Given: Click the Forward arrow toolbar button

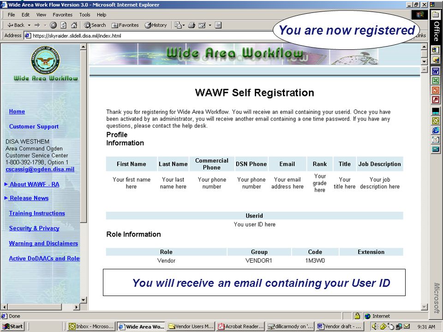Looking at the screenshot, I should point(37,25).
